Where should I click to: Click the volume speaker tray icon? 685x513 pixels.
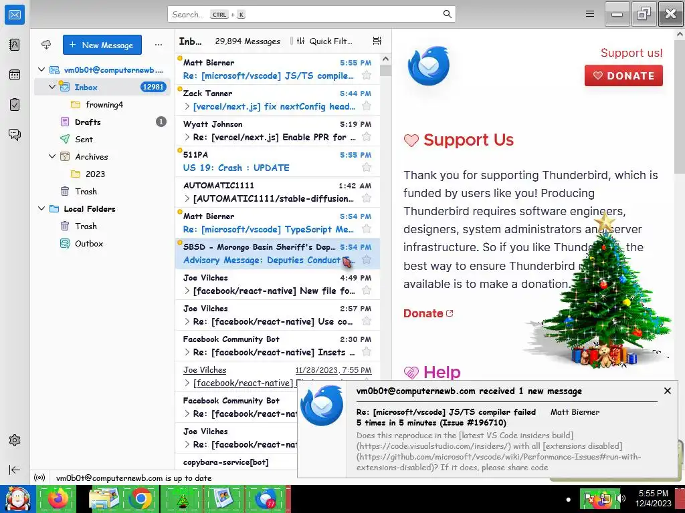[620, 498]
